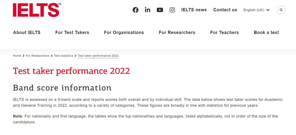Open the For Organisations menu

pos(124,32)
